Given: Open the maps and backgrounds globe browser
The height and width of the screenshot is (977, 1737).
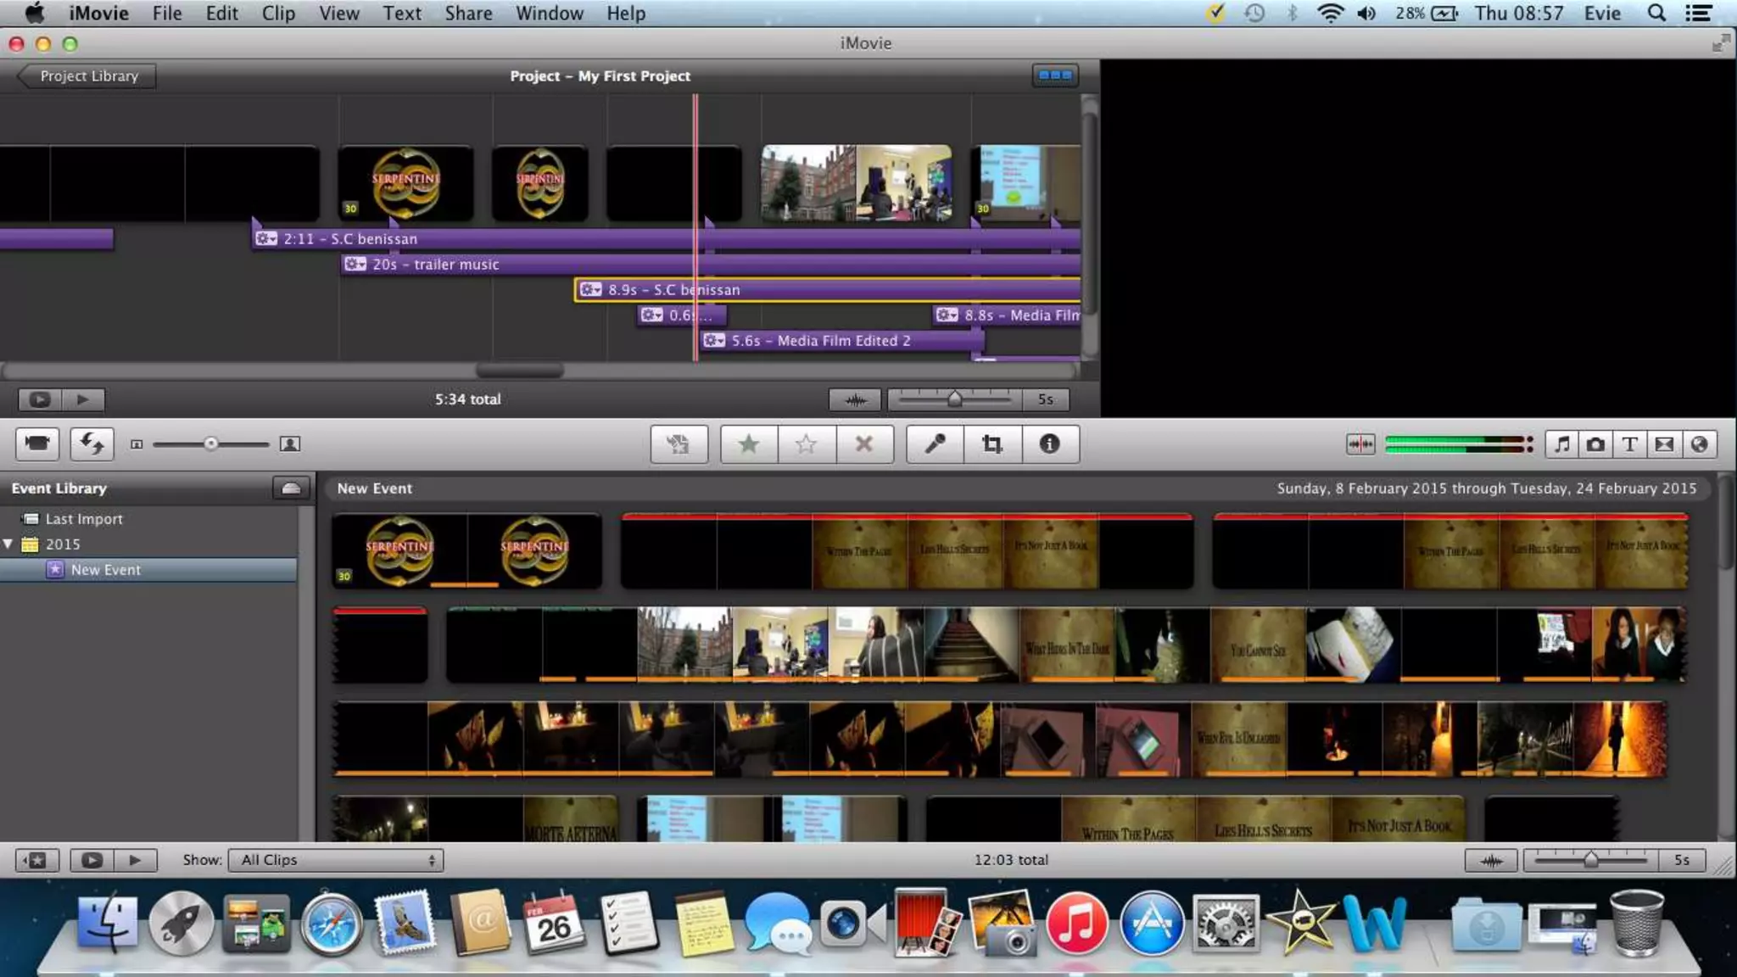Looking at the screenshot, I should tap(1699, 444).
